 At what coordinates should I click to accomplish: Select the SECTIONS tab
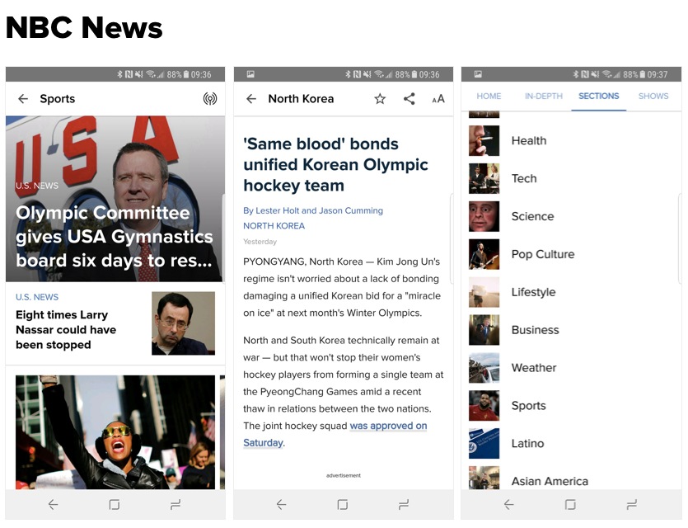coord(598,97)
